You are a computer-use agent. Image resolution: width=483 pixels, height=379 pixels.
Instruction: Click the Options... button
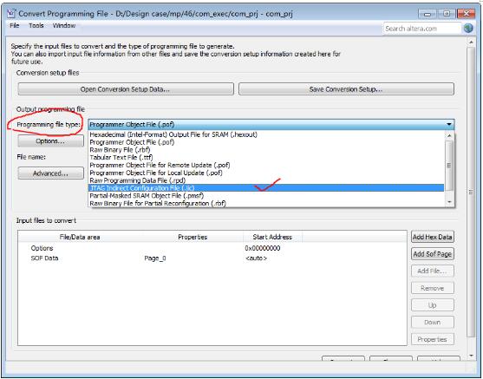point(50,141)
